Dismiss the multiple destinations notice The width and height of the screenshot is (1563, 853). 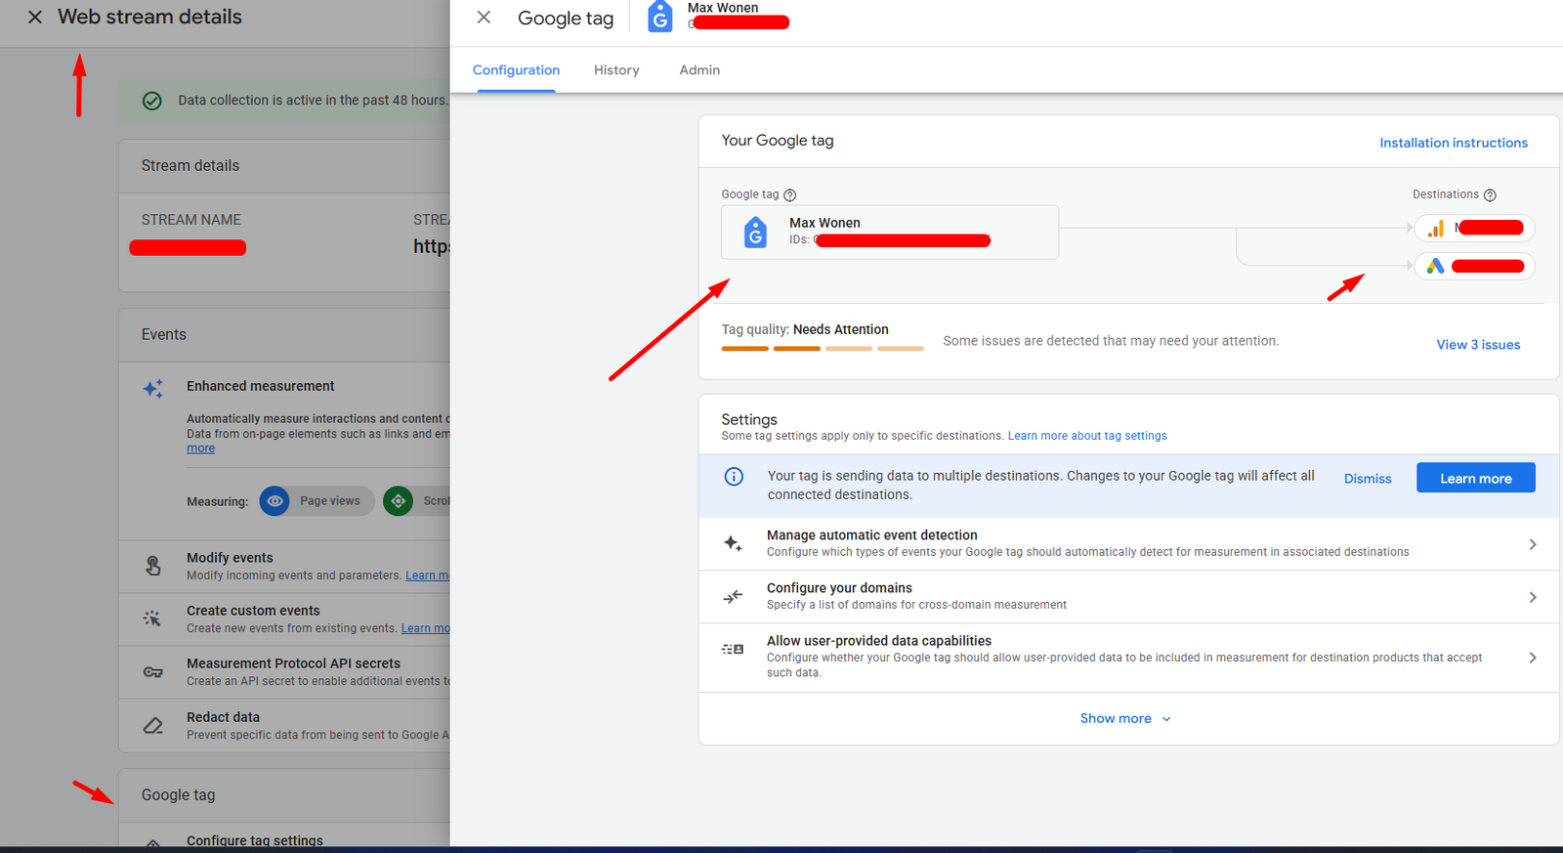pos(1367,479)
